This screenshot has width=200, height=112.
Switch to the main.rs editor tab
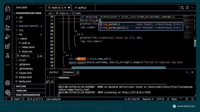(59, 7)
